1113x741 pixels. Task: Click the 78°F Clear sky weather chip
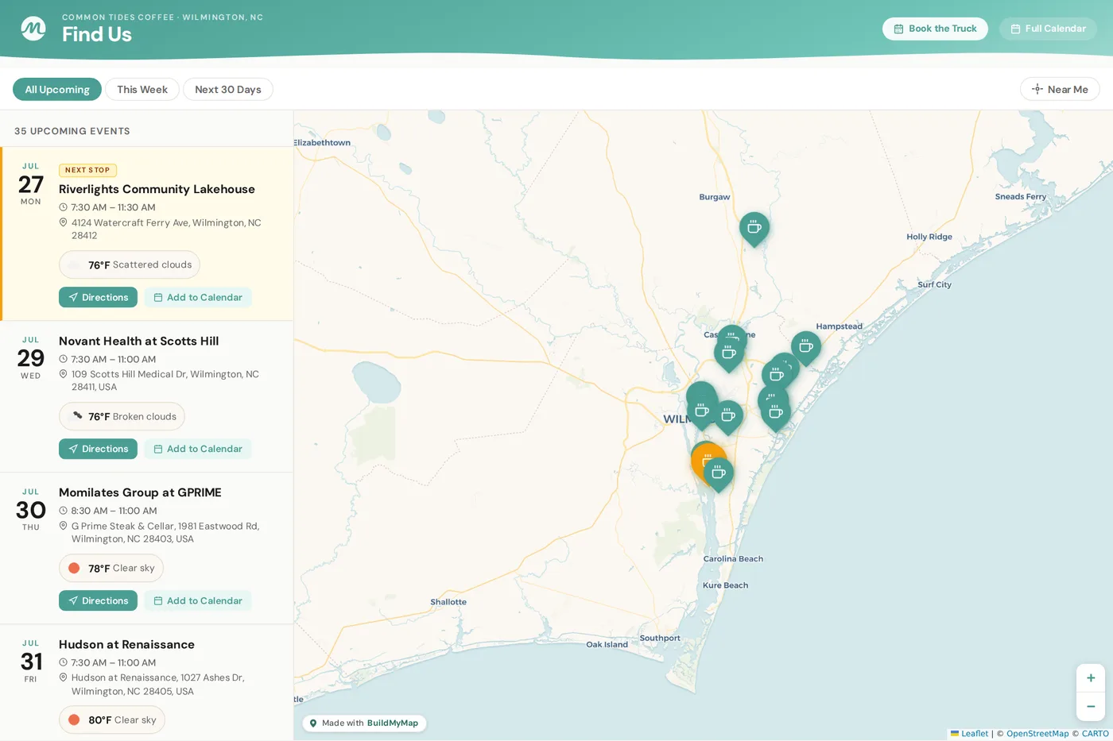(111, 568)
